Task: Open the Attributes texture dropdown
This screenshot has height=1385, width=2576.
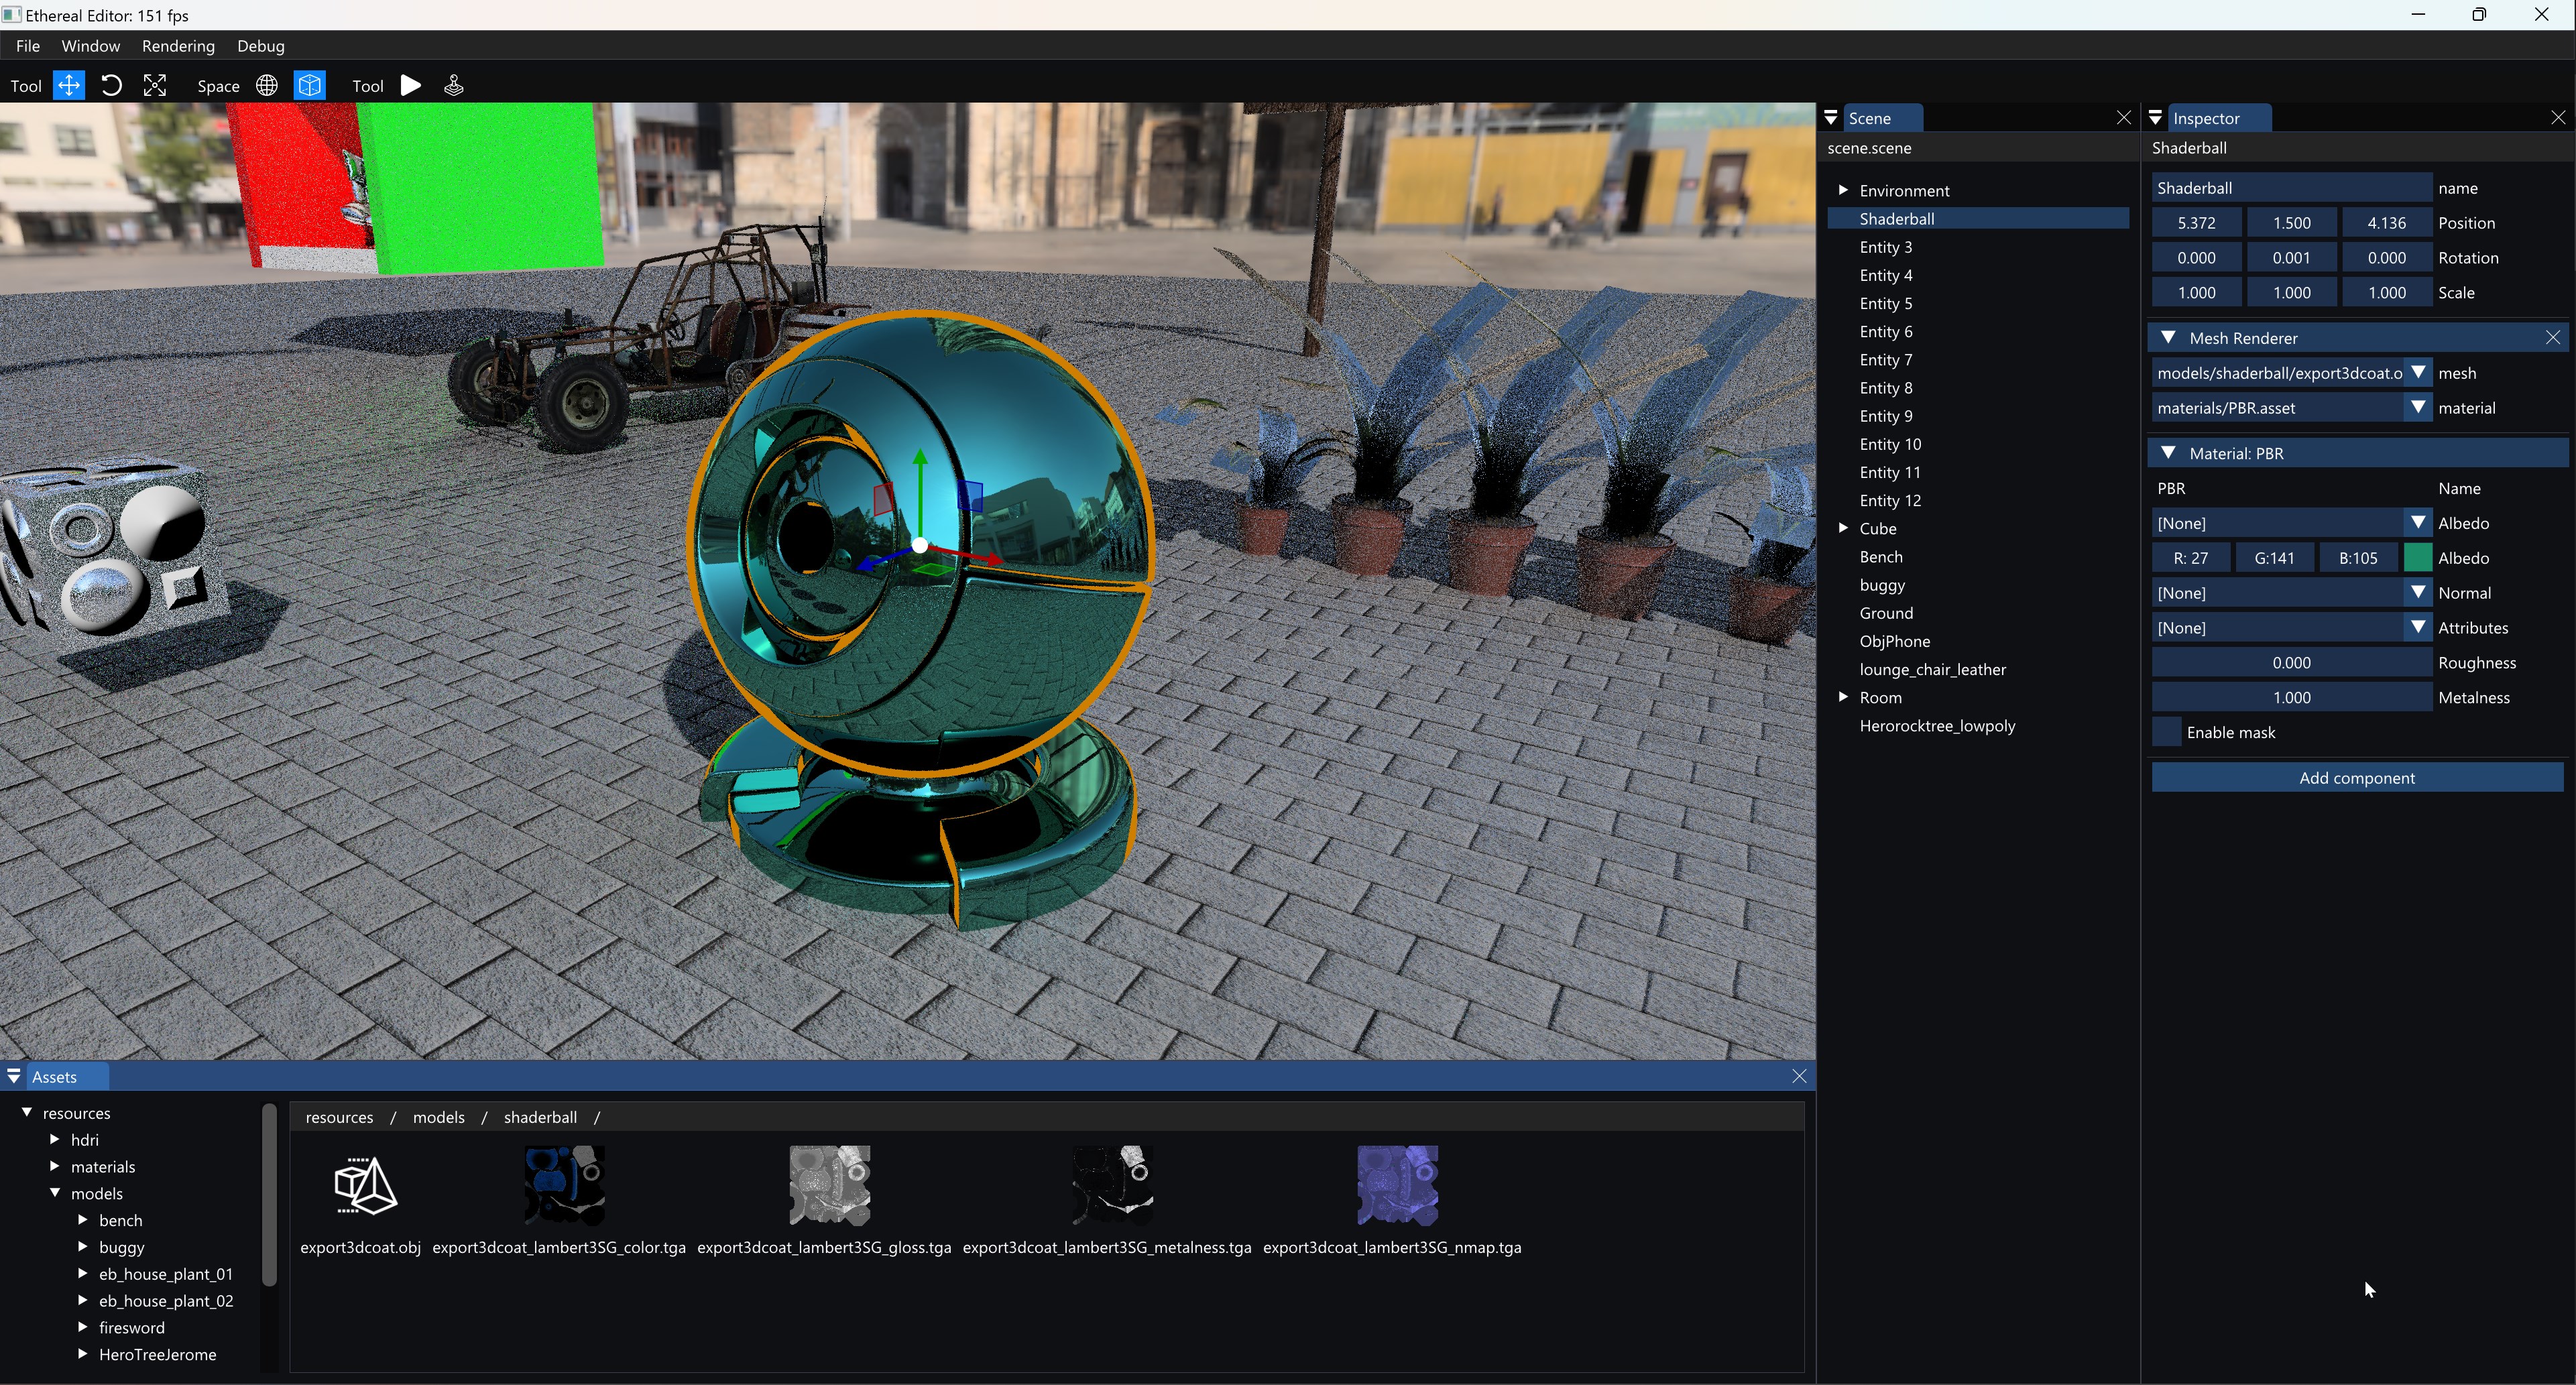Action: pyautogui.click(x=2418, y=627)
